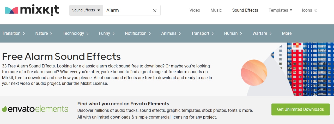334x124 pixels.
Task: Show more sound categories
Action: pyautogui.click(x=287, y=33)
